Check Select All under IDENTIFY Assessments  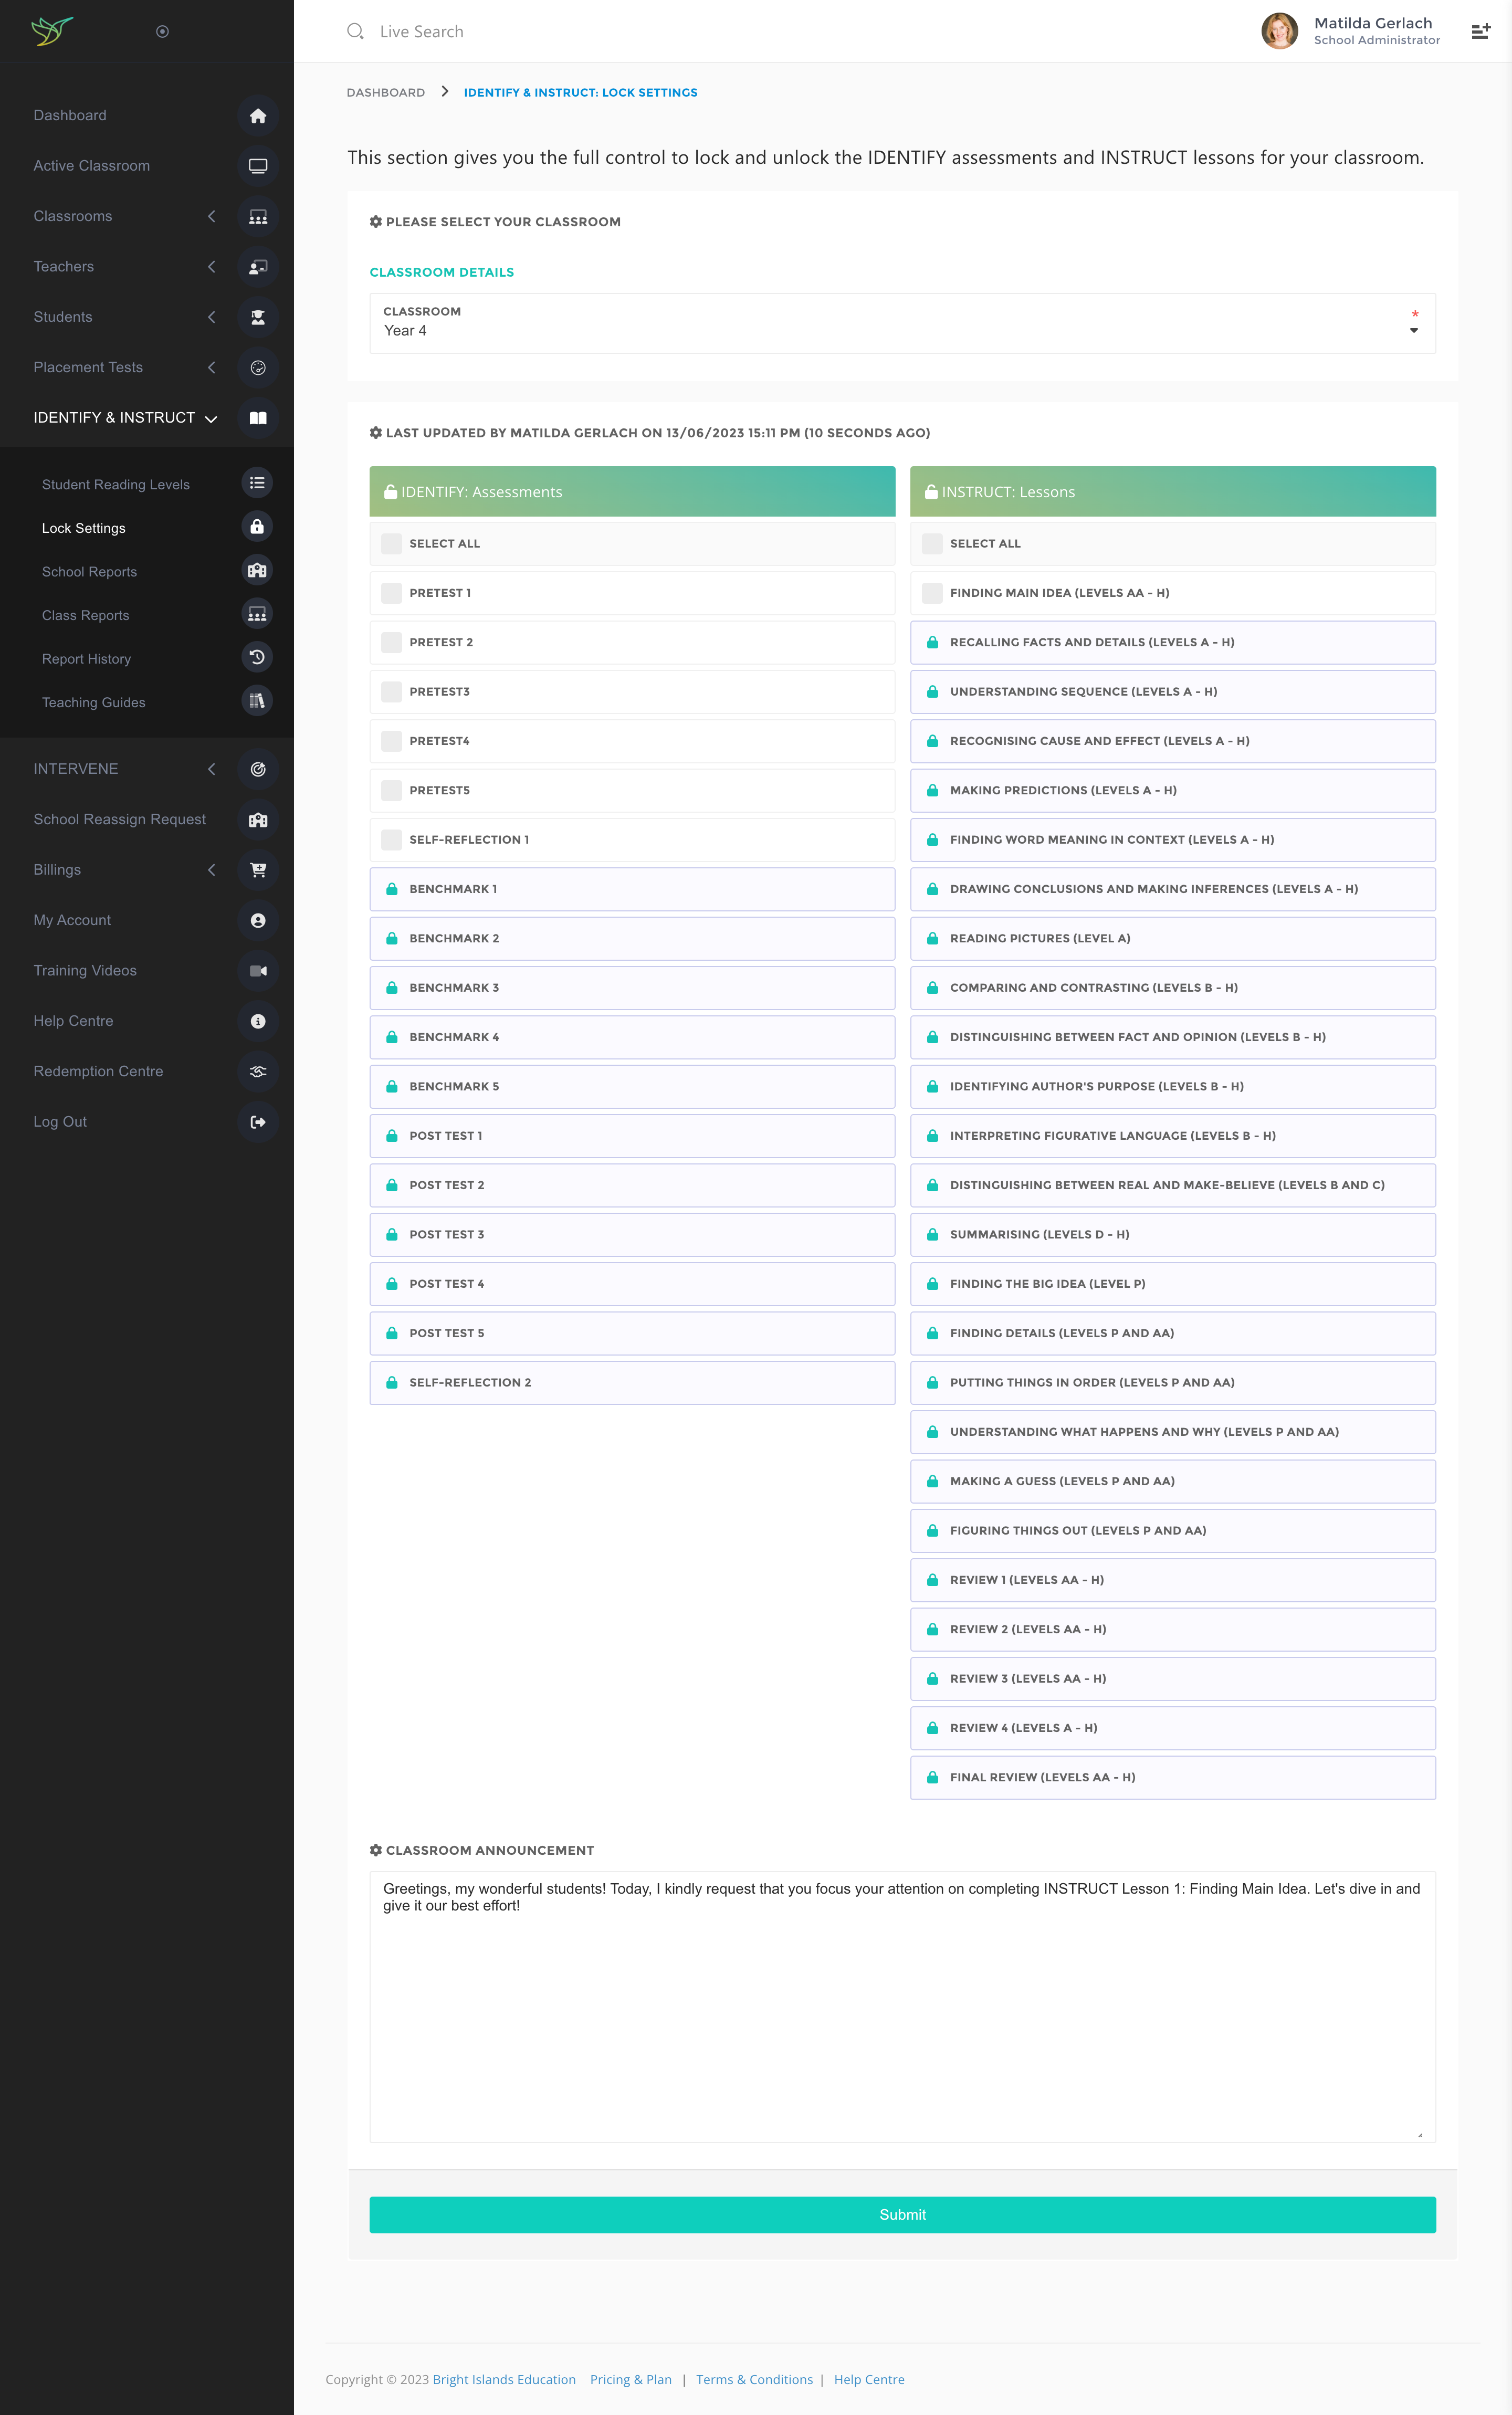[392, 544]
